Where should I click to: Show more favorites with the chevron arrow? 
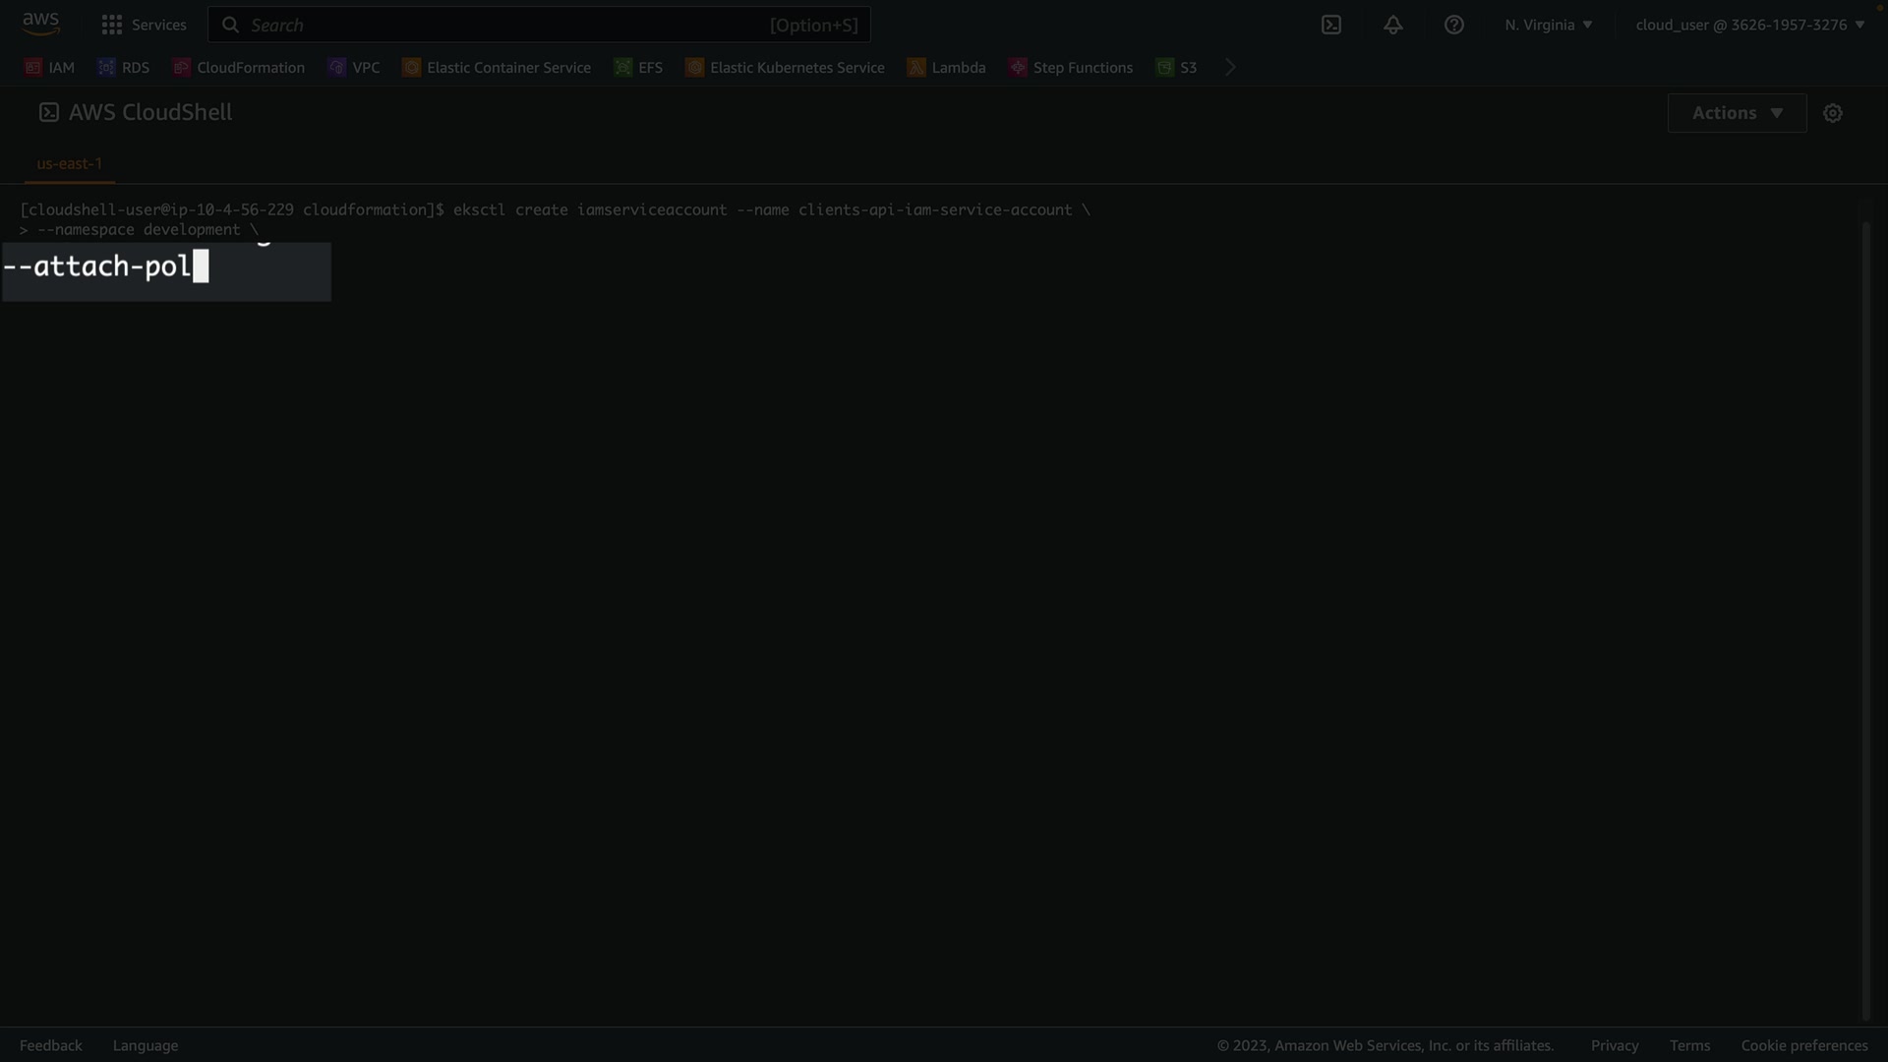(1230, 67)
